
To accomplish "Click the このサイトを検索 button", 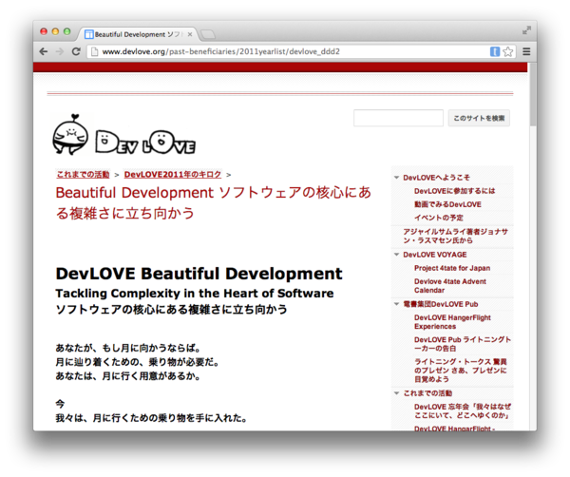I will (x=479, y=118).
